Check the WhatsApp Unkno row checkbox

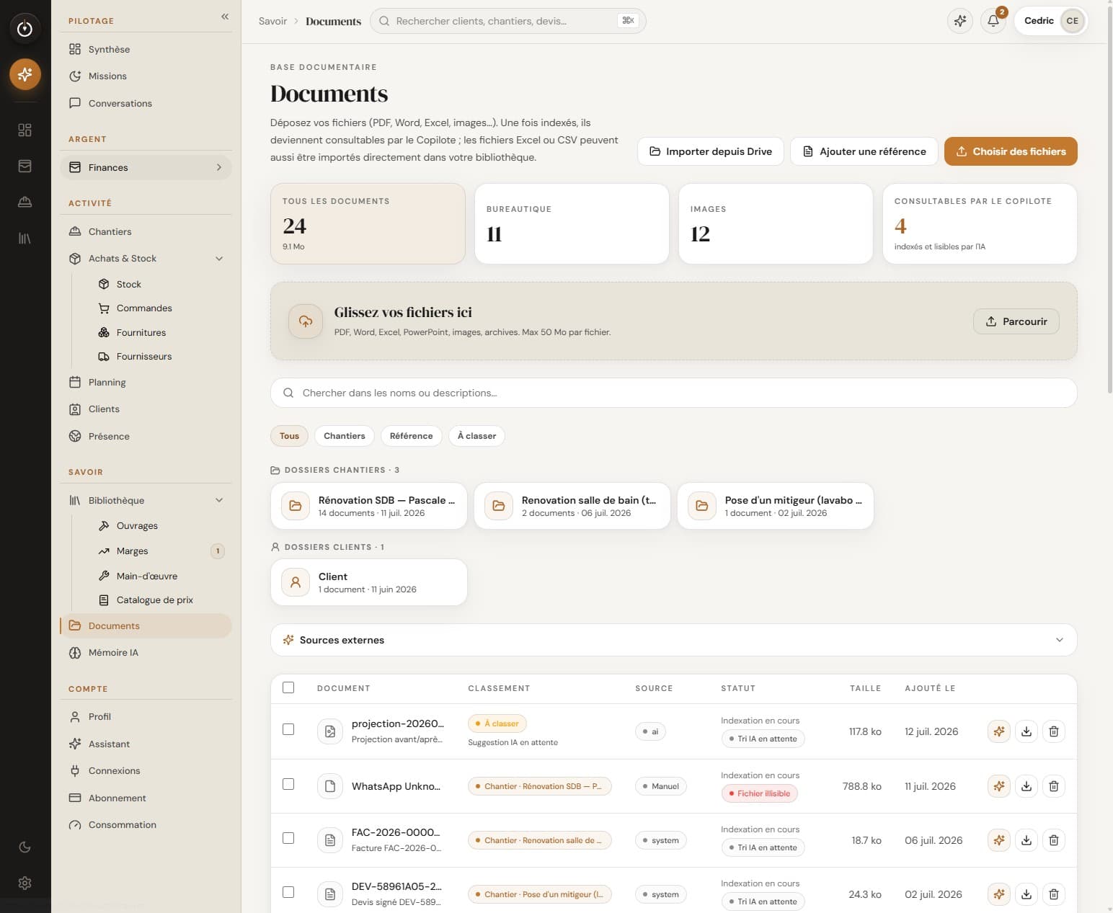click(x=288, y=784)
